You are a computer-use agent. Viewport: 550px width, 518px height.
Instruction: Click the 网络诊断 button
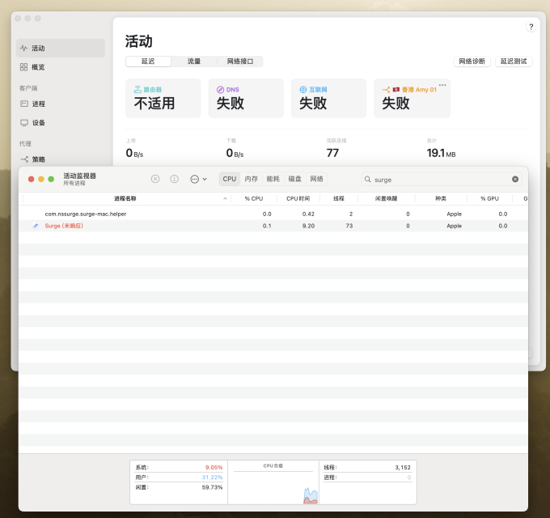[472, 62]
